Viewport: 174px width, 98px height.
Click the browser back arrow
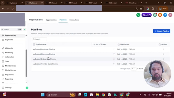(x=3, y=8)
